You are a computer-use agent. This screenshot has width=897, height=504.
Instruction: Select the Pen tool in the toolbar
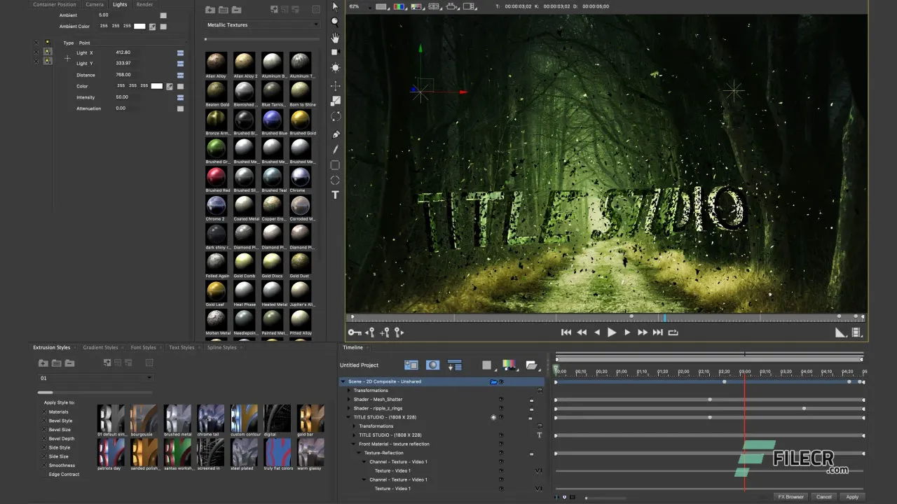pos(335,134)
